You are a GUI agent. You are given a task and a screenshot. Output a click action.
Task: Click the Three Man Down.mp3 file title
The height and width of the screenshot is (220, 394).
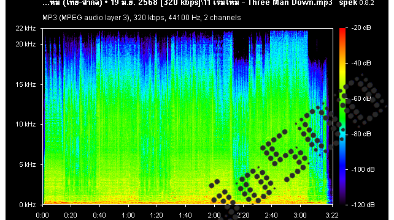(290, 3)
